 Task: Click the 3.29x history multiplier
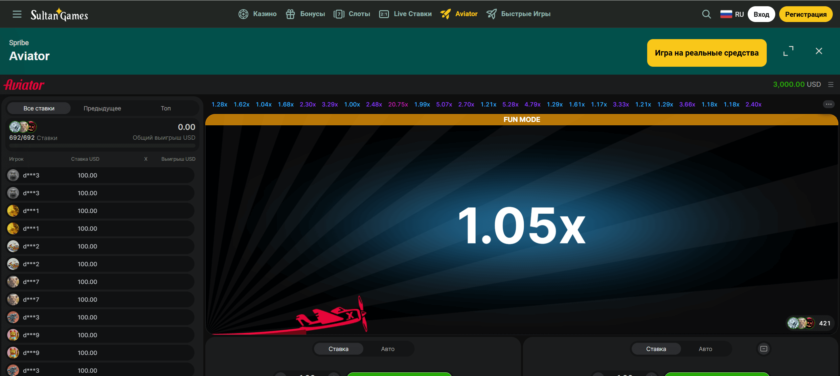tap(330, 105)
